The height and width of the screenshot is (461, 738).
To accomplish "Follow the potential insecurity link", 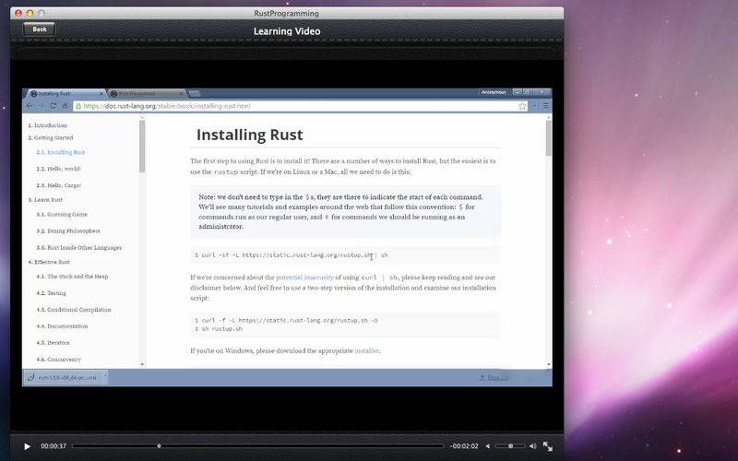I will [304, 278].
